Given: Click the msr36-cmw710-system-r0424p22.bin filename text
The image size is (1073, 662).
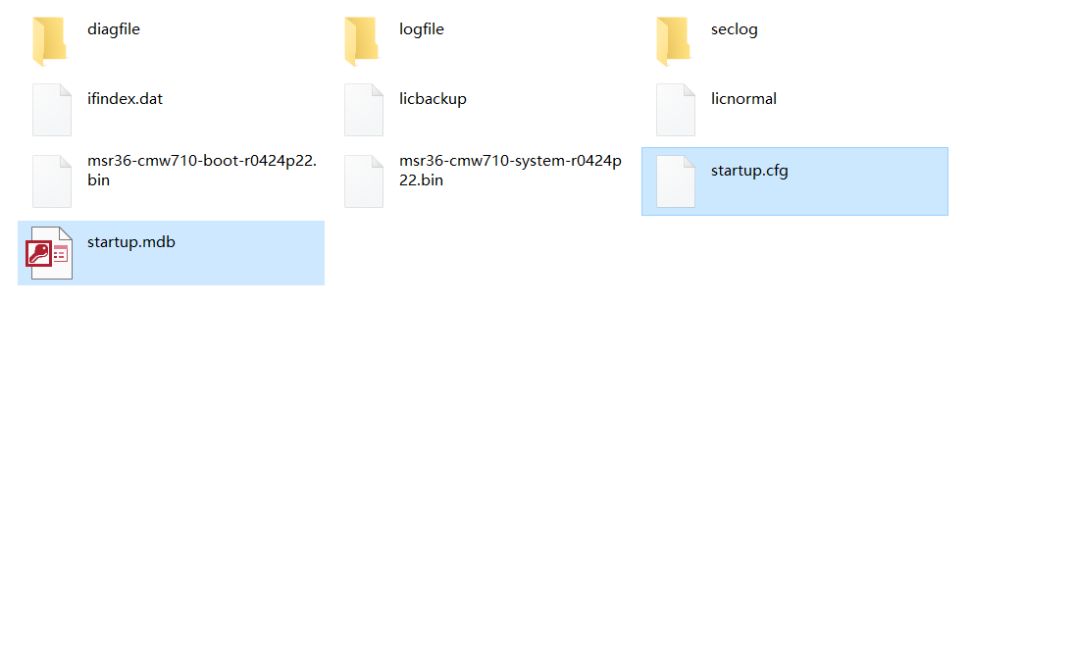Looking at the screenshot, I should (x=510, y=171).
